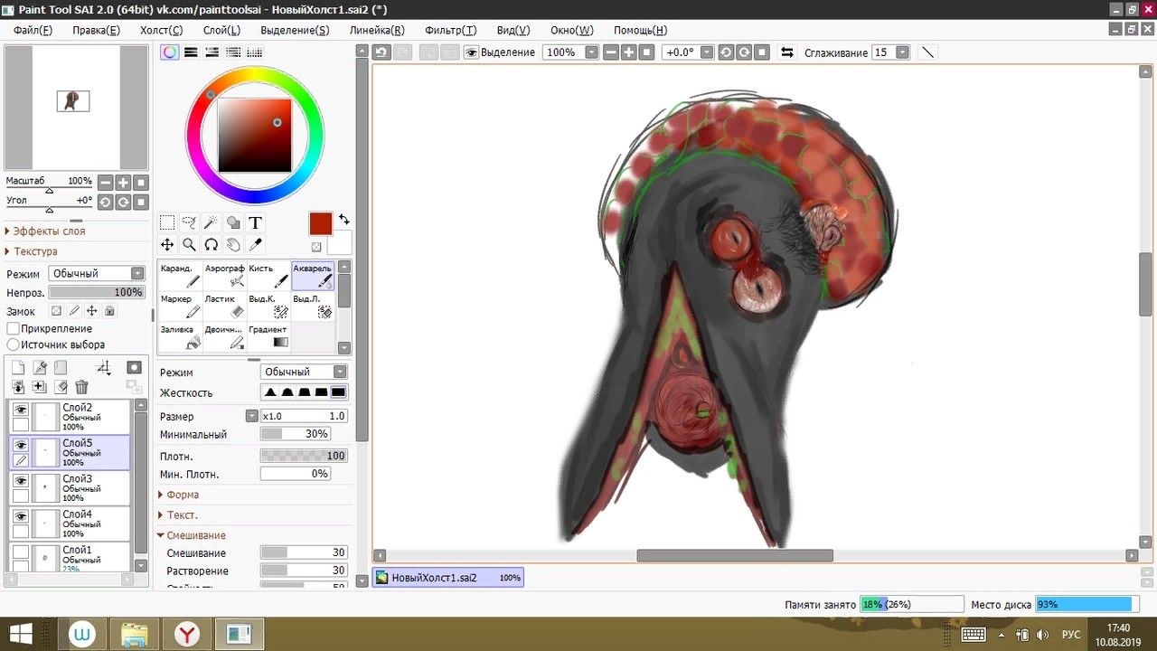Viewport: 1157px width, 651px height.
Task: Toggle lock transparency in Замок row
Action: [56, 311]
